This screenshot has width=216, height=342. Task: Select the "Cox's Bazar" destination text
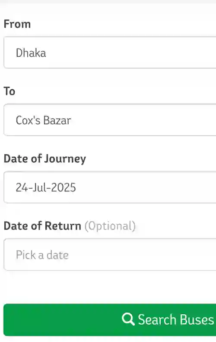[x=43, y=120]
